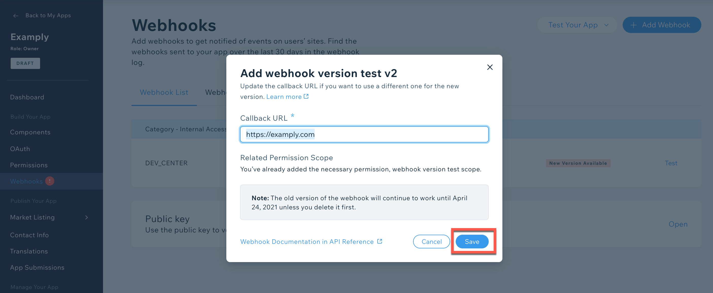Click the external link icon after Learn more
The image size is (713, 293).
306,97
